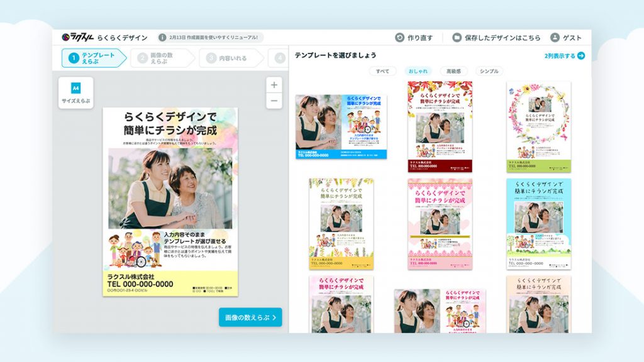Image resolution: width=644 pixels, height=362 pixels.
Task: Go to step 2 画像の数えらぶ
Action: pyautogui.click(x=162, y=58)
